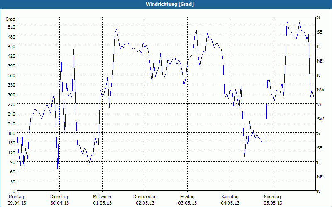Click the 120 degree axis label
This screenshot has width=332, height=207.
12,152
